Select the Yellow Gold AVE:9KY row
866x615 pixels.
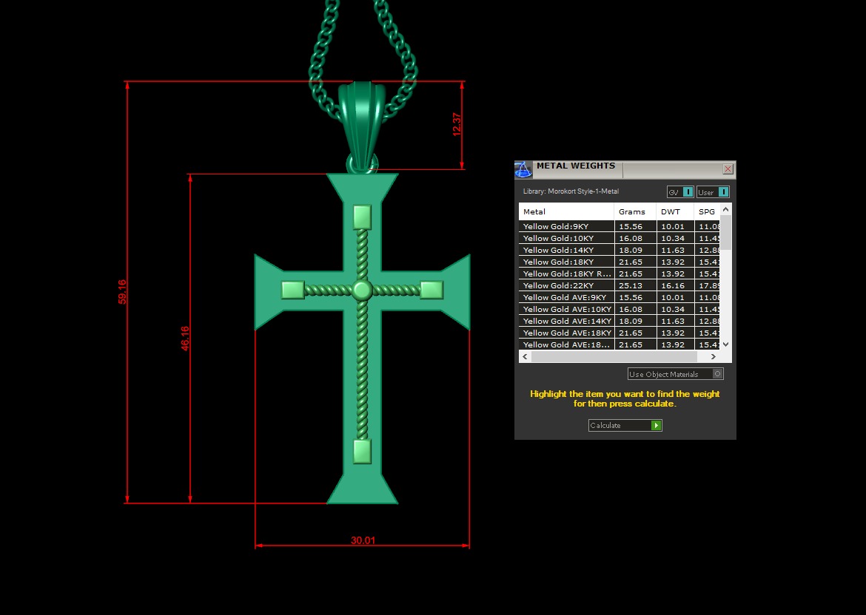[619, 297]
